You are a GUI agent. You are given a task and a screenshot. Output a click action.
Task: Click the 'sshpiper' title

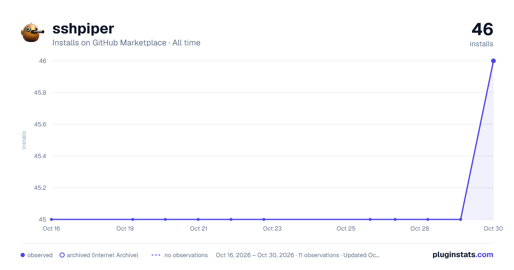click(83, 29)
